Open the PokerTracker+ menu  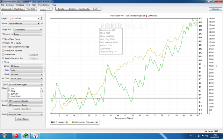click(x=44, y=5)
